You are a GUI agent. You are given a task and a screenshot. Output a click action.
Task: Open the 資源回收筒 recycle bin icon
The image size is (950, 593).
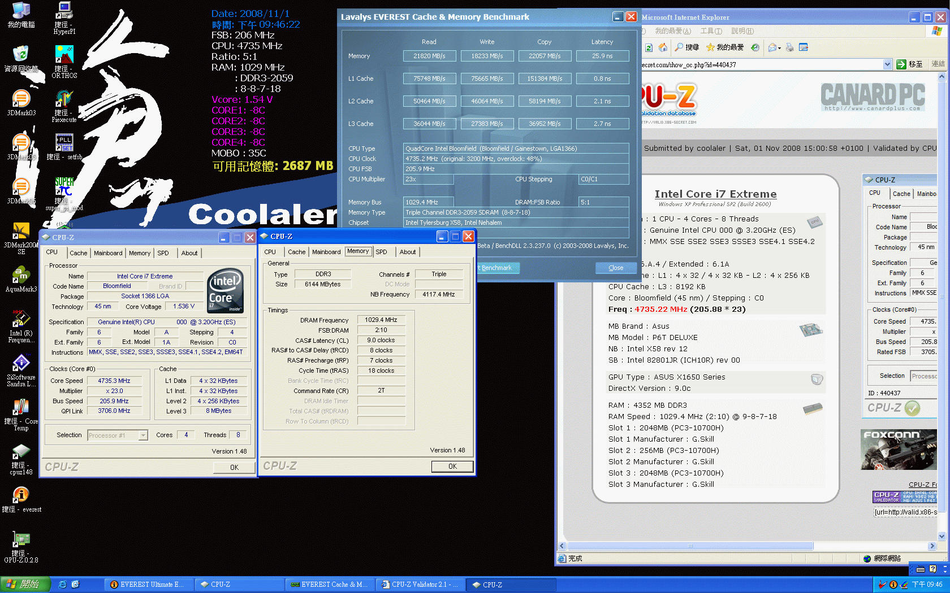coord(21,58)
